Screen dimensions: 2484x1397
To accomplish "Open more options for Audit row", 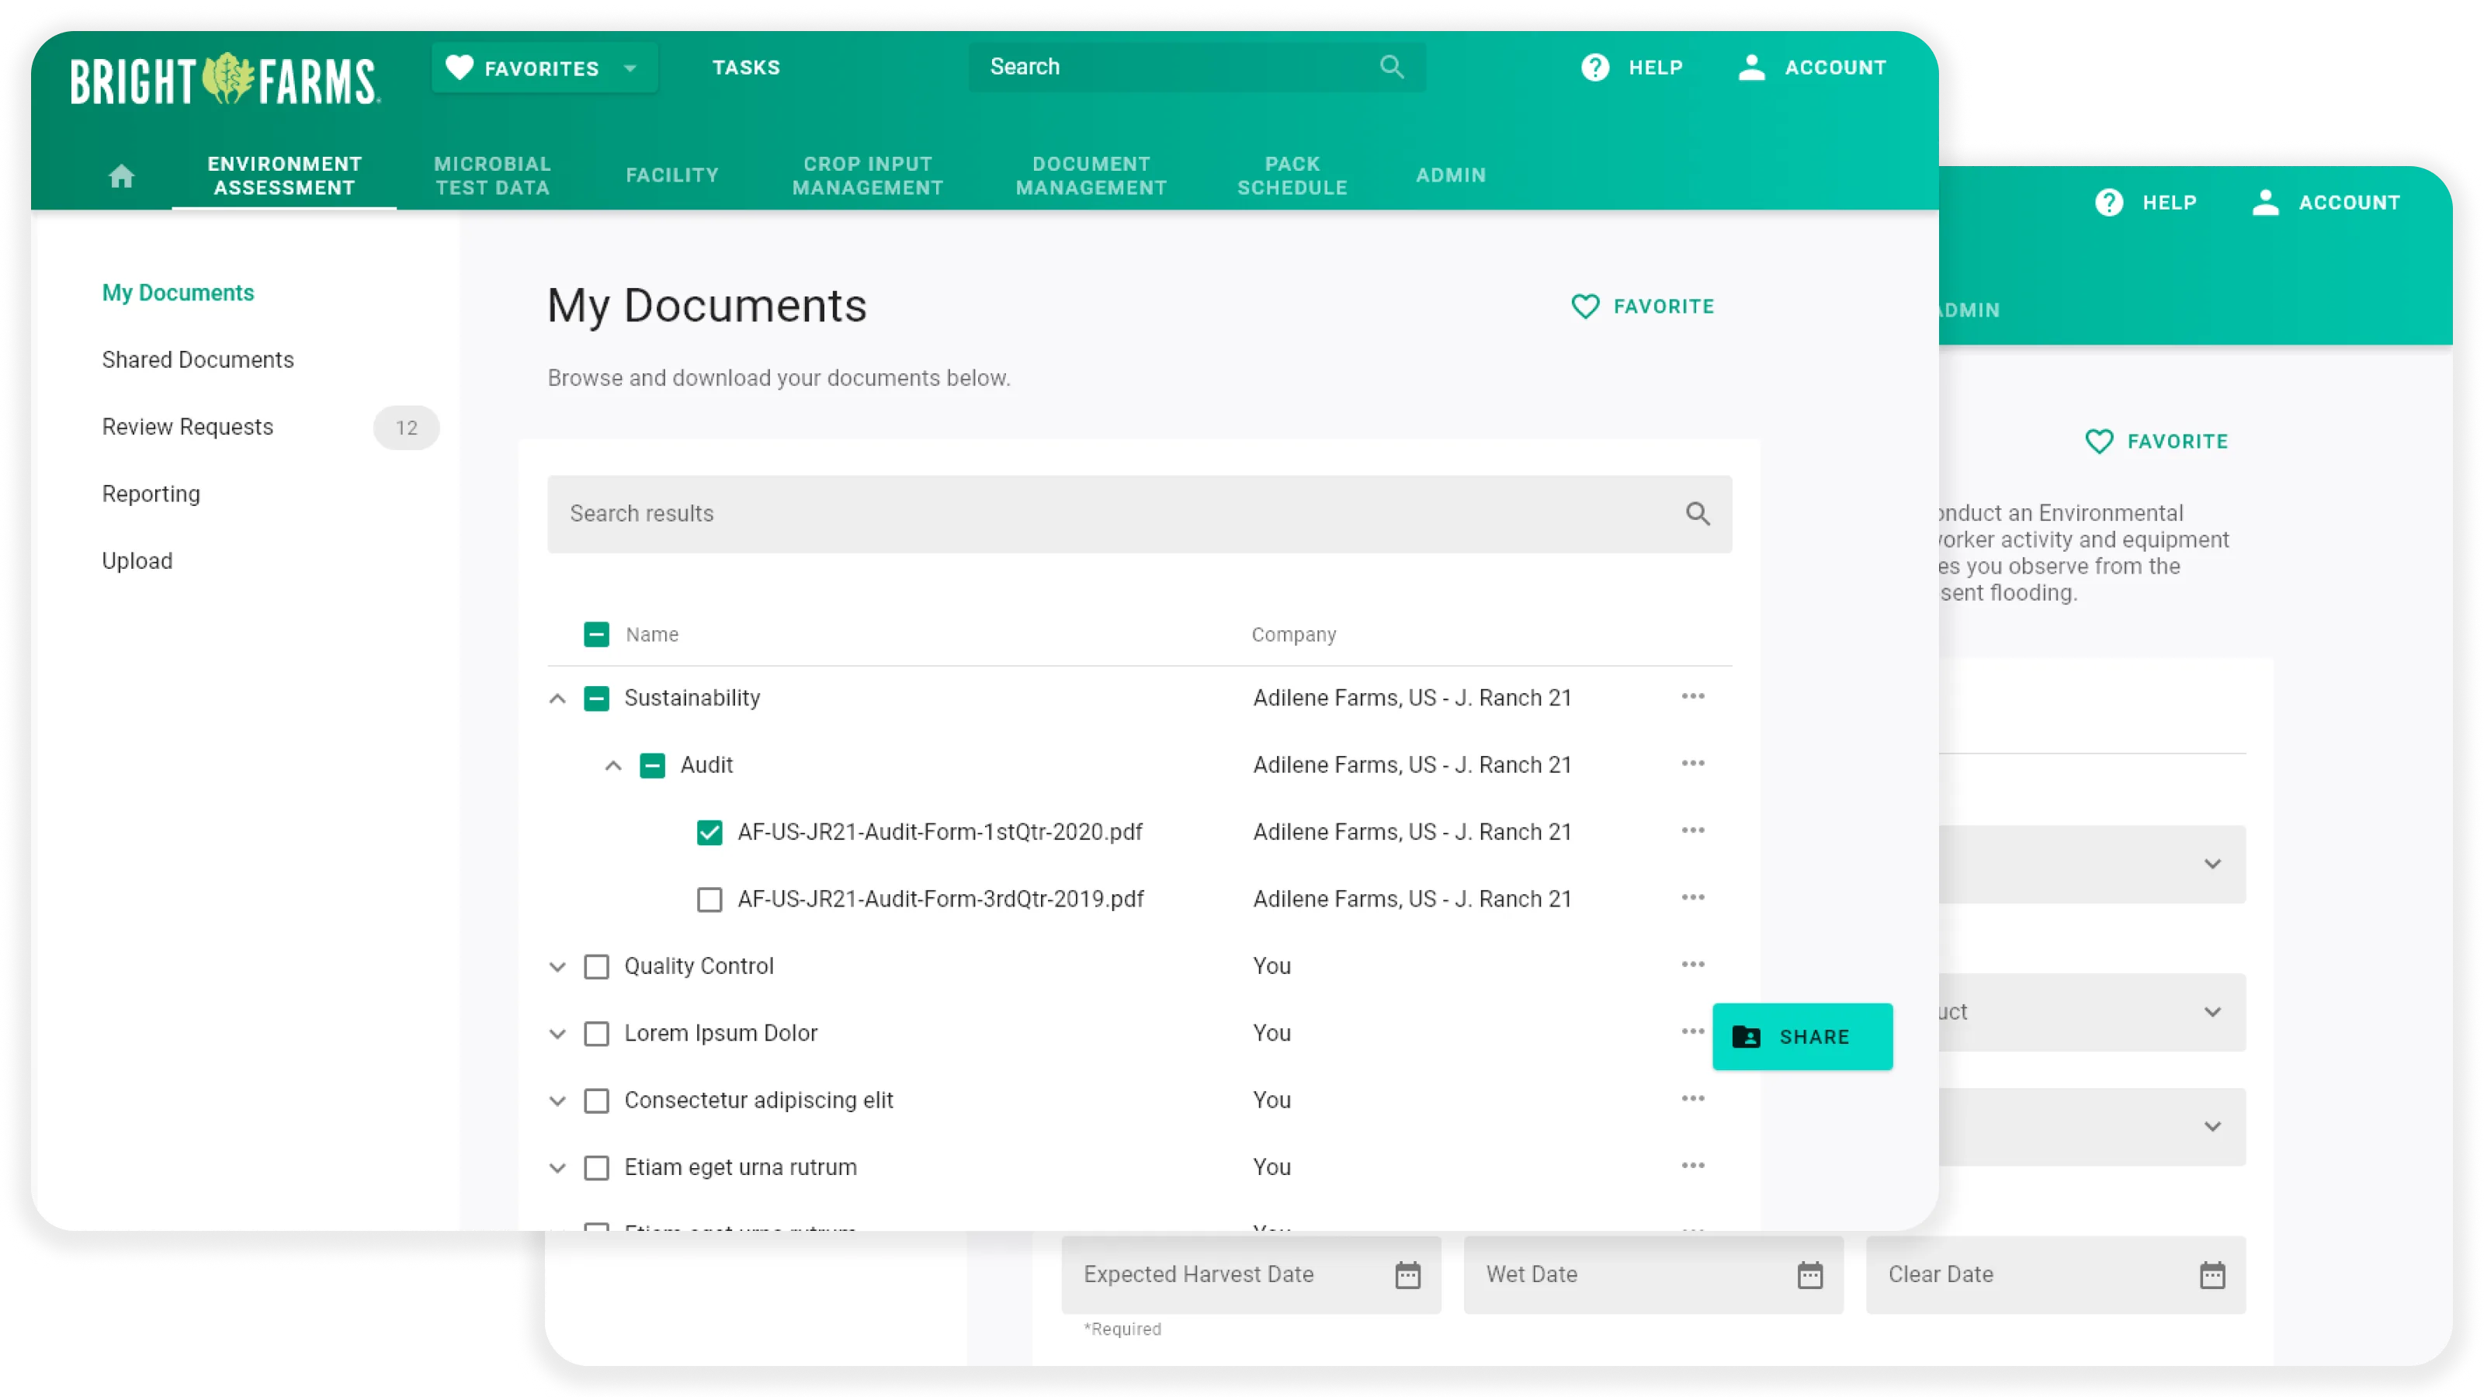I will tap(1692, 764).
